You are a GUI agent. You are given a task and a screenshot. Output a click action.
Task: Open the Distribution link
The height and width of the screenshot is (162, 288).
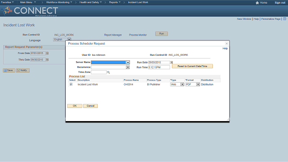[207, 85]
